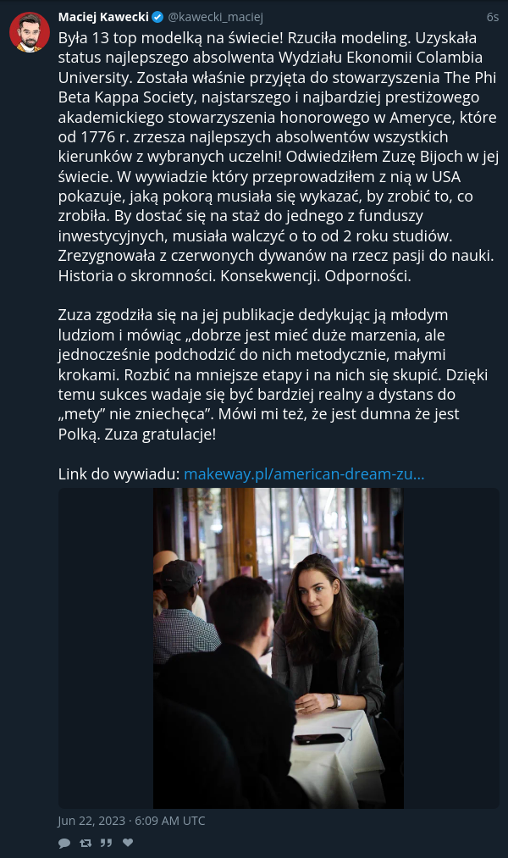Click the "Link do wywiadu:" label text
Screen dimensions: 508x858
pyautogui.click(x=119, y=473)
